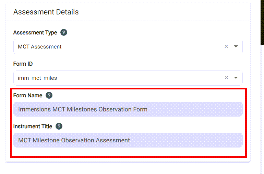Select the Instrument Title label text
This screenshot has height=174, width=264.
(33, 127)
